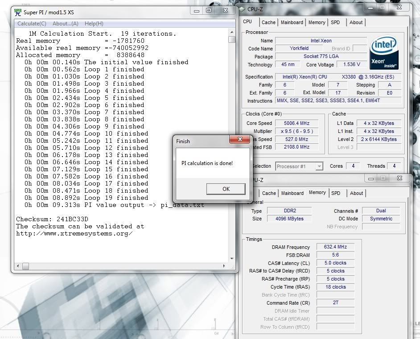Click the Super PI horizontal scrollbar left arrow
The width and height of the screenshot is (420, 339).
[18, 266]
